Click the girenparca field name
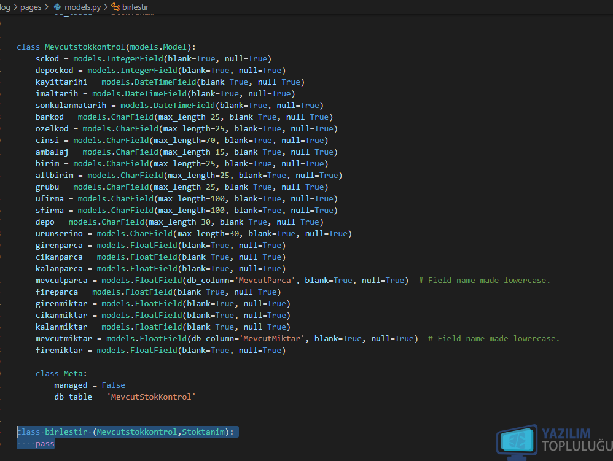Screen dimensions: 613x461 coord(59,246)
